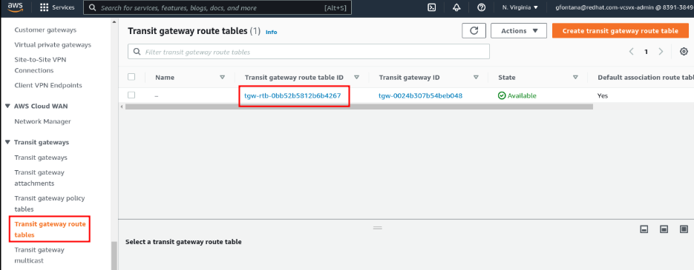694x270 pixels.
Task: Open the gfontana account menu
Action: (x=624, y=7)
